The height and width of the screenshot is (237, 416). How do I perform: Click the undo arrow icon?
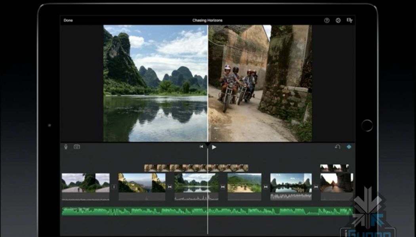click(x=338, y=147)
